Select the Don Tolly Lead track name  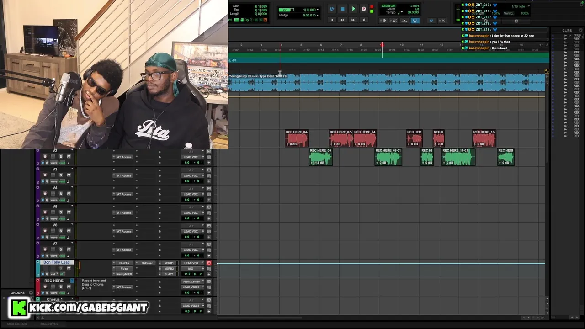point(57,262)
